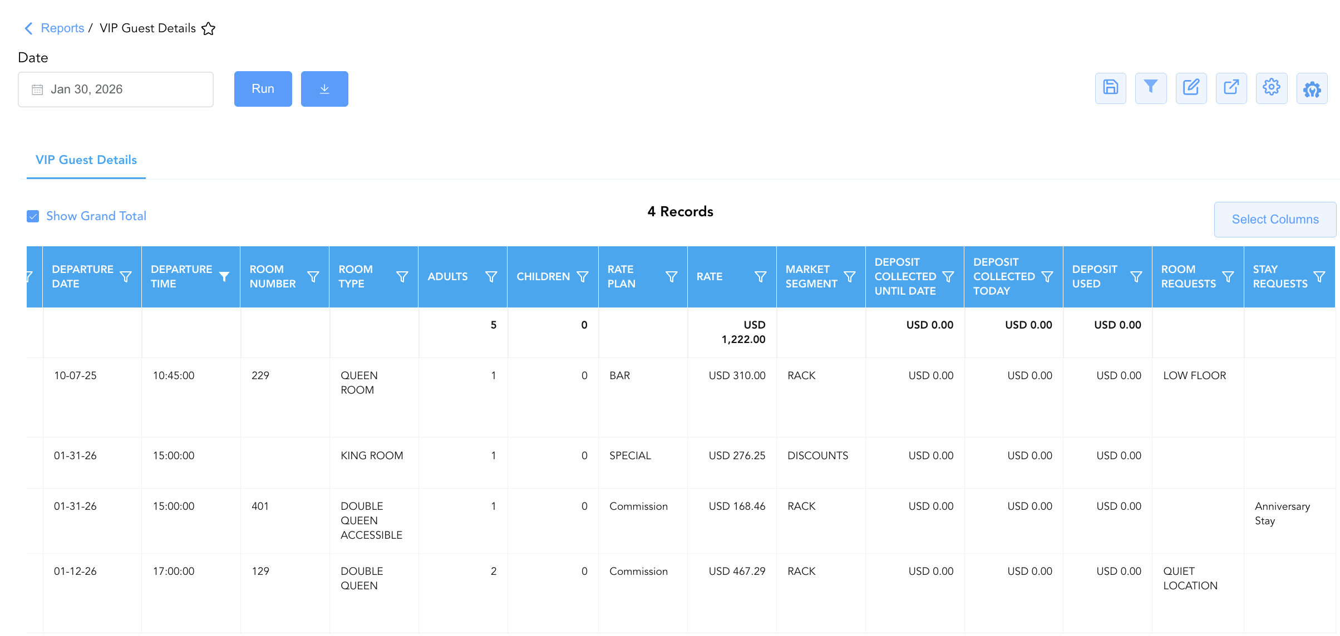Open the Deposit Used column filter

(x=1136, y=277)
